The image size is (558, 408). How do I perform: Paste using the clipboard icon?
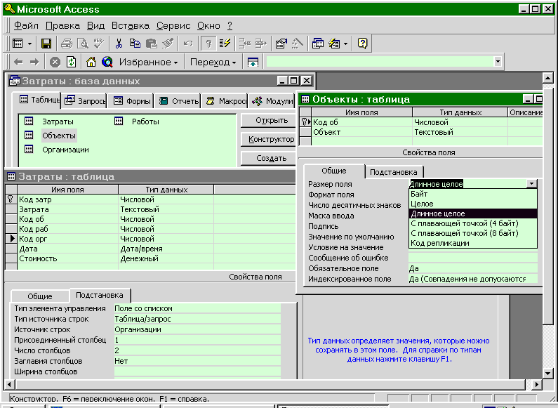click(x=152, y=44)
